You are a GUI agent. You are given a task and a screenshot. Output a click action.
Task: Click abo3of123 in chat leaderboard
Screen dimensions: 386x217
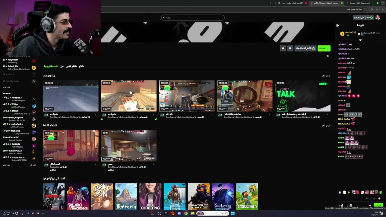[351, 33]
